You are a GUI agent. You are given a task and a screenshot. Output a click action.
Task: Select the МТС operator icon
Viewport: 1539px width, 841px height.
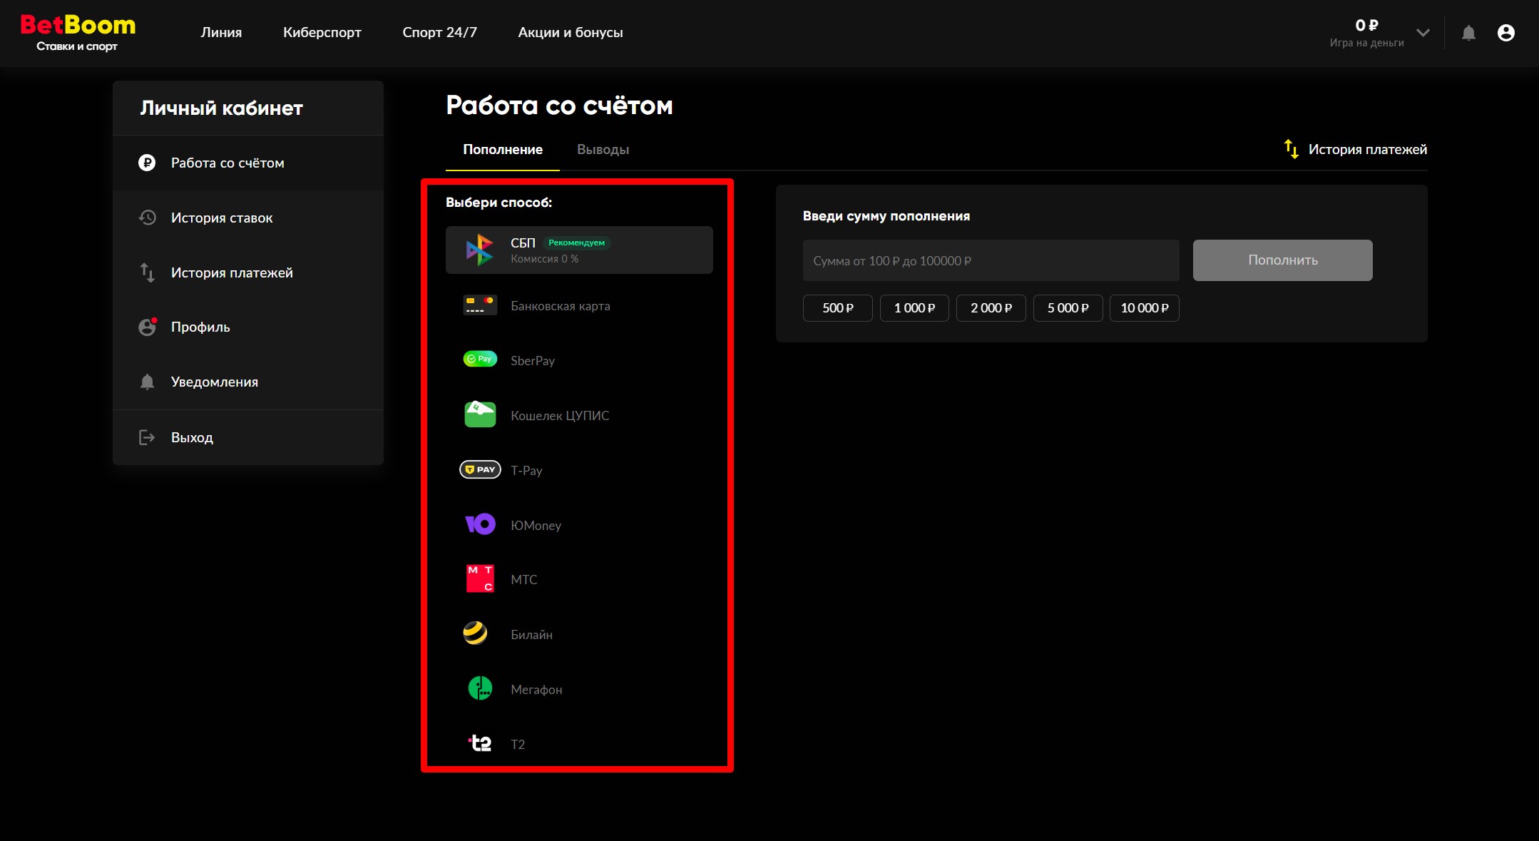pos(480,578)
